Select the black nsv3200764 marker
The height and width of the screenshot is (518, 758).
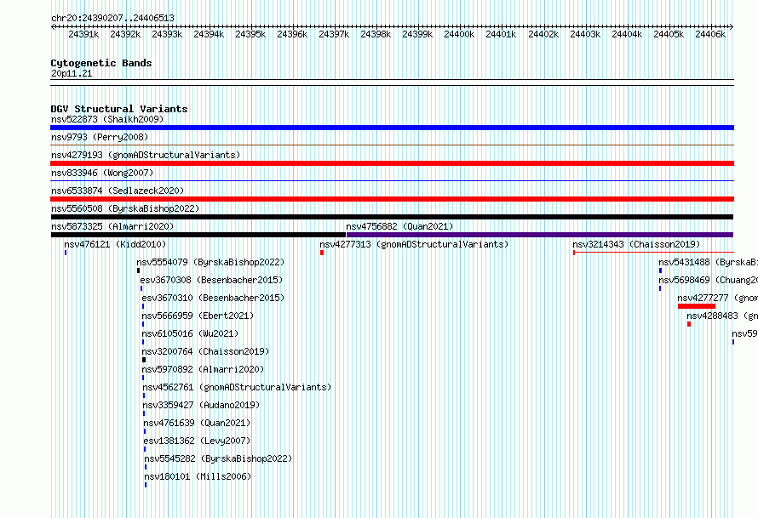(144, 360)
